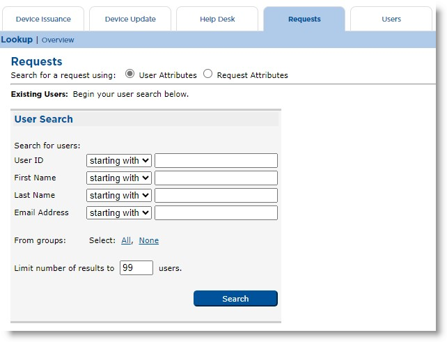Viewport: 447px width, 342px height.
Task: Click the 'Search for a request using:' text
Action: coord(63,75)
